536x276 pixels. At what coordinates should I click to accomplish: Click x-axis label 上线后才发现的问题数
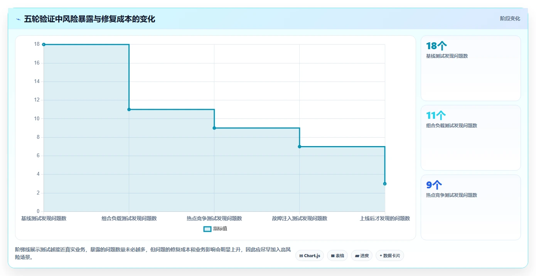pyautogui.click(x=385, y=218)
